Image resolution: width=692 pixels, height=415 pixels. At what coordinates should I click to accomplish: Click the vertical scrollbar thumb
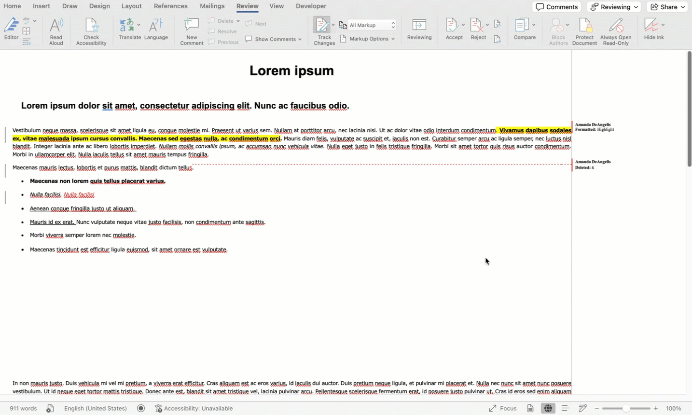tap(689, 109)
